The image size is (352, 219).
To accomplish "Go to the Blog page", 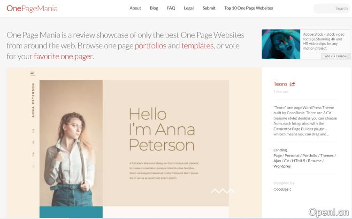I will (x=154, y=8).
